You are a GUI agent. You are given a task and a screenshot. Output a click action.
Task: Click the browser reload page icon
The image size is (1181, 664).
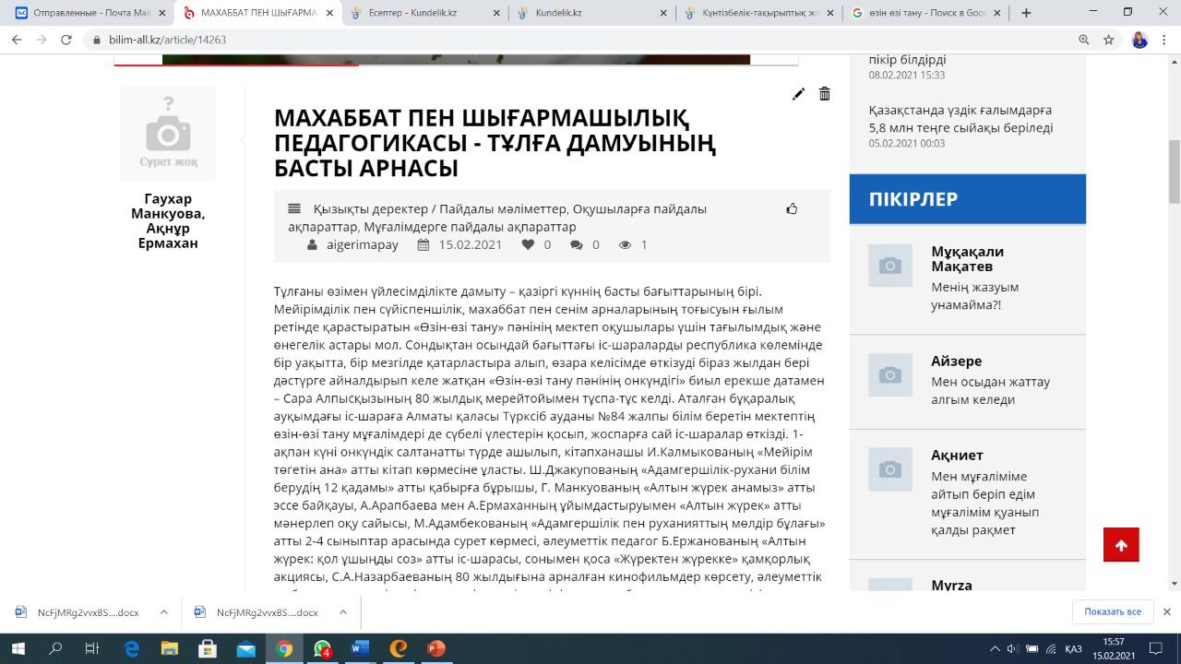(x=66, y=40)
